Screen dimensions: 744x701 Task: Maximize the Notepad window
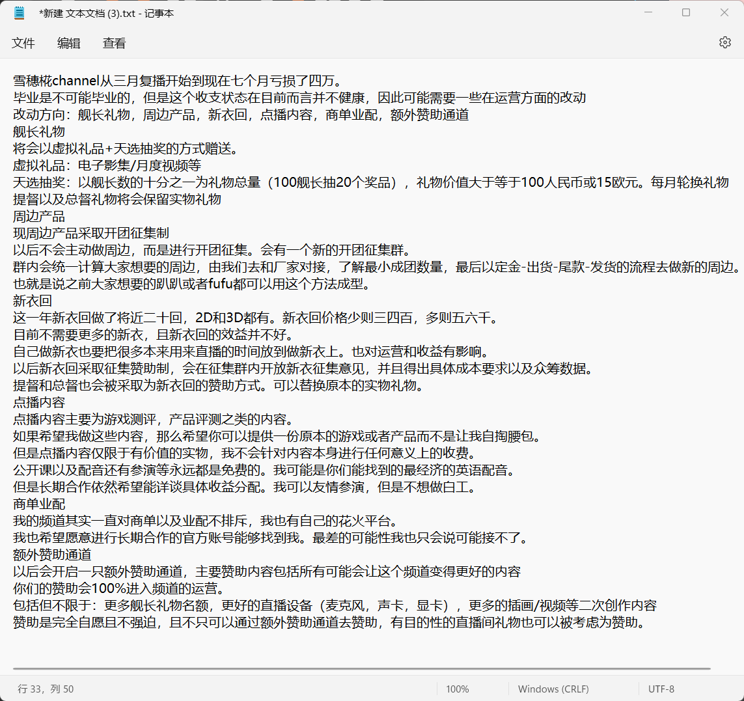pos(685,13)
